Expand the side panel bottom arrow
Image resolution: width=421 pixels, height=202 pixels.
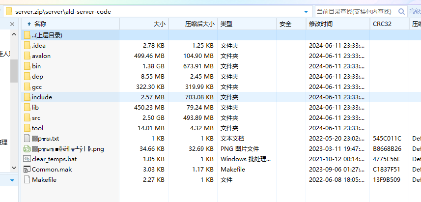12,181
